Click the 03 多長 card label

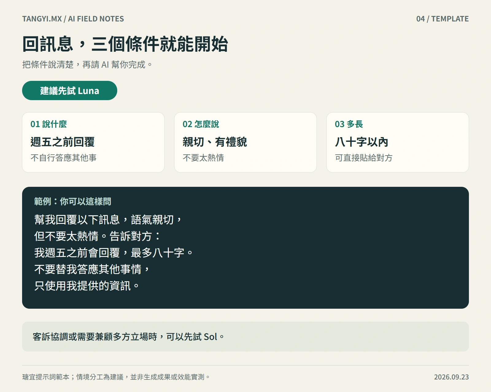click(x=349, y=124)
